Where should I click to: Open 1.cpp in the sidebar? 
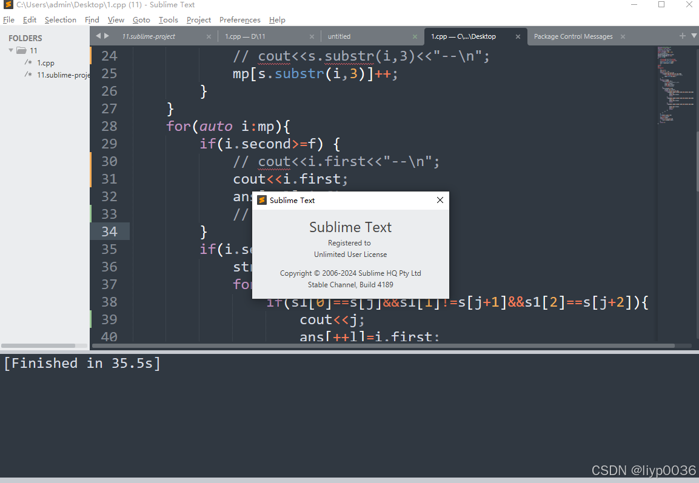[45, 63]
